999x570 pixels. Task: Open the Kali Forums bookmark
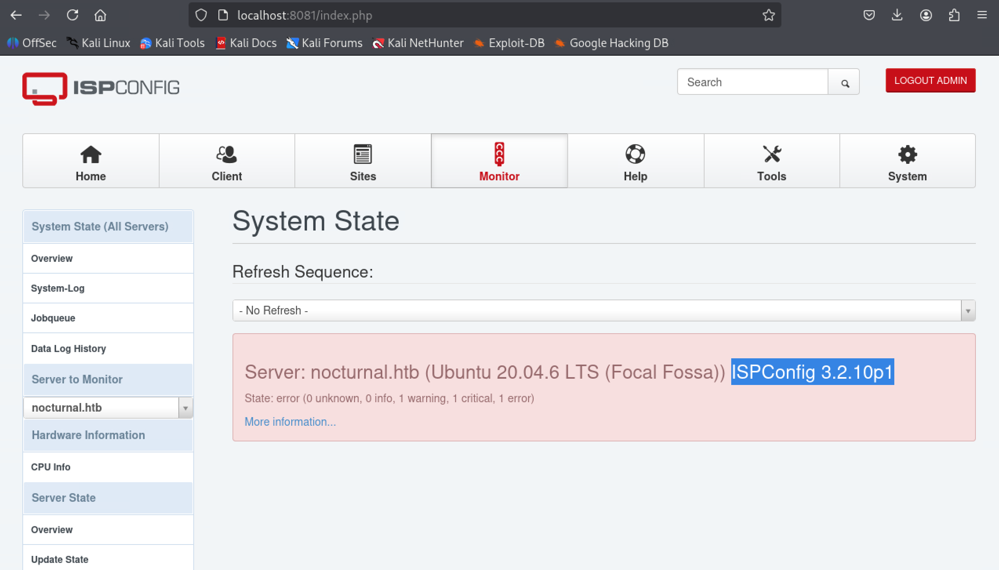point(325,43)
